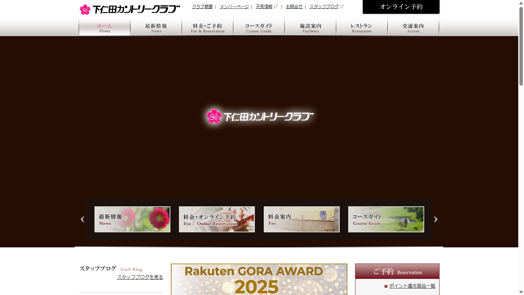Advance carousel with the right arrow
The width and height of the screenshot is (524, 295).
pyautogui.click(x=436, y=219)
